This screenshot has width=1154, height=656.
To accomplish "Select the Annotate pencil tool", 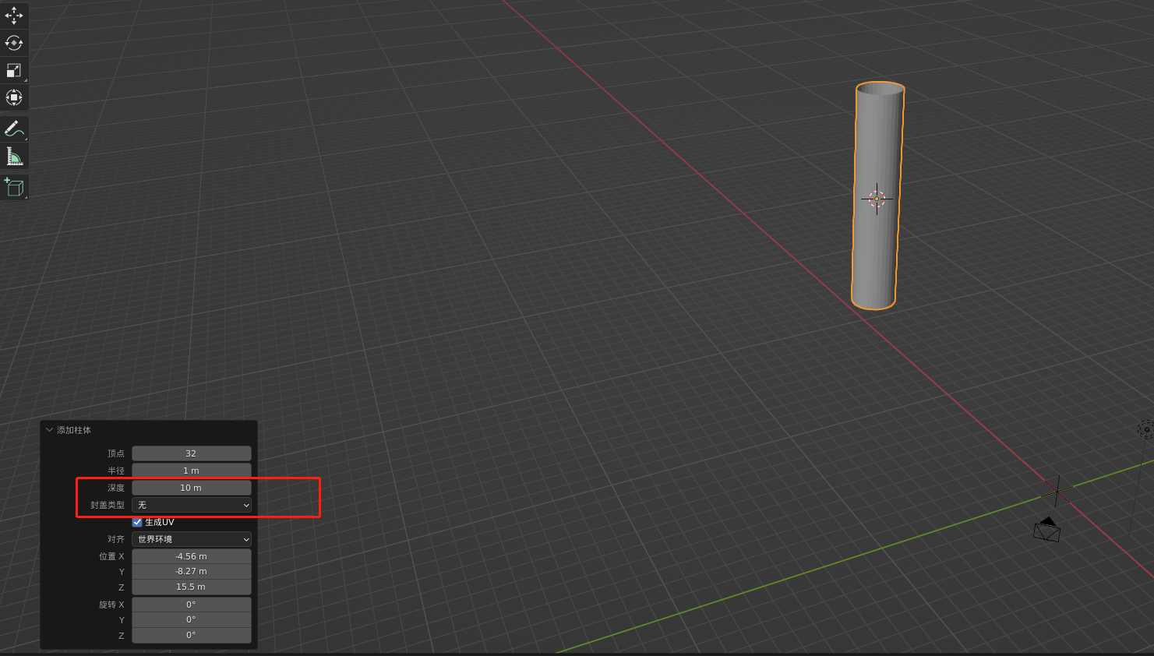I will [14, 129].
